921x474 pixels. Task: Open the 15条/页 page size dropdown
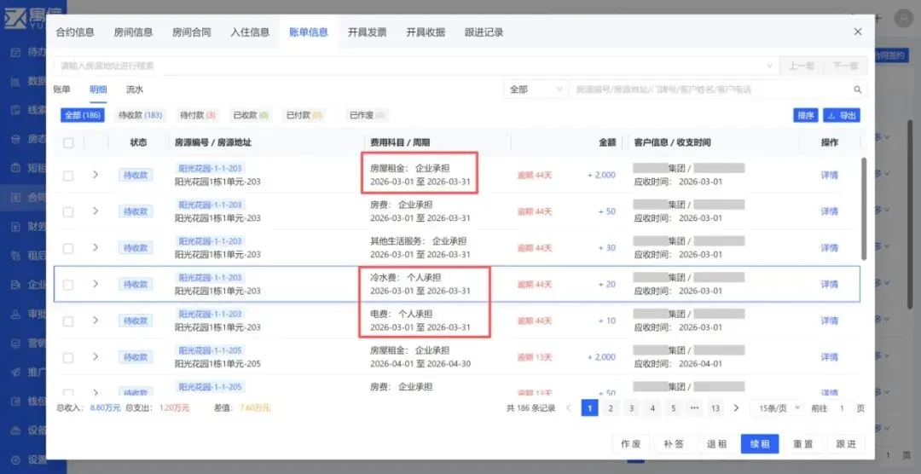779,408
